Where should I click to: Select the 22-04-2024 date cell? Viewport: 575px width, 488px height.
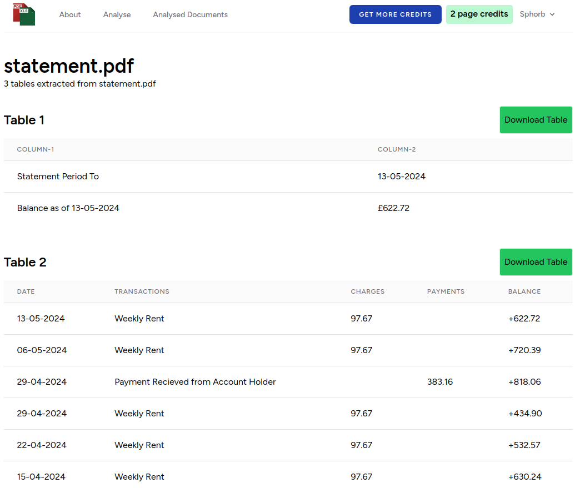point(42,445)
